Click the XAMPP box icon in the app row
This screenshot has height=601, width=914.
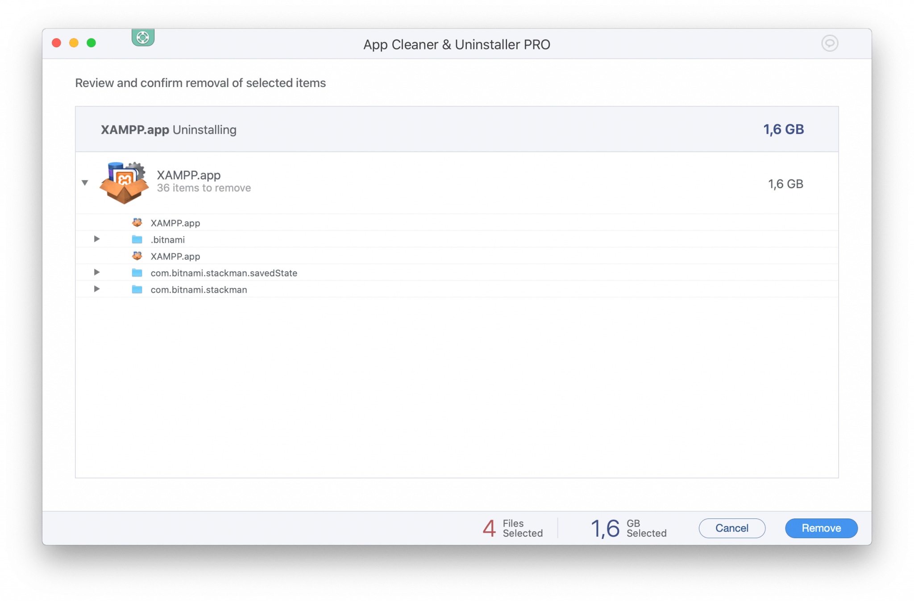tap(124, 183)
